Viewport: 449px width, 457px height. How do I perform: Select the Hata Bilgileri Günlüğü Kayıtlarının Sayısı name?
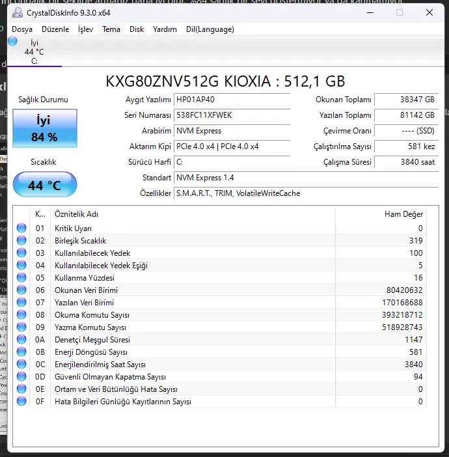[123, 402]
